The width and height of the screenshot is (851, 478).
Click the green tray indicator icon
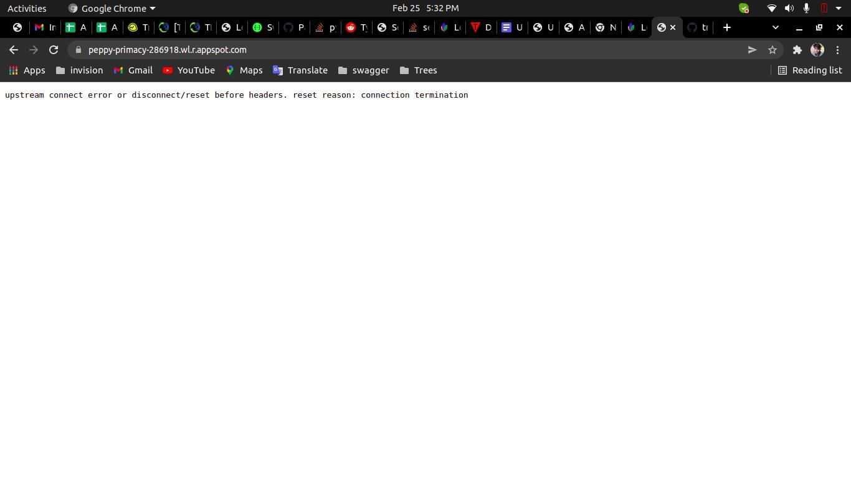(x=744, y=8)
